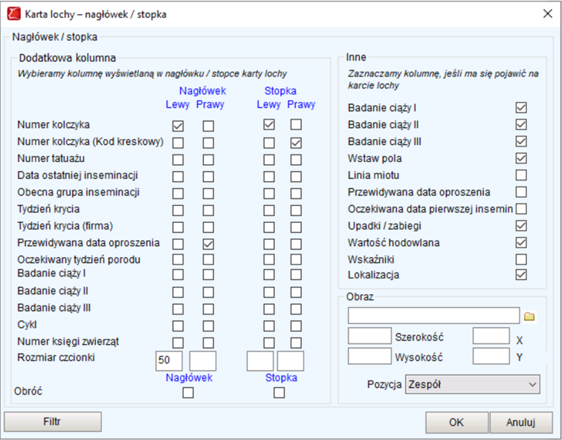Viewport: 562px width, 440px height.
Task: Click the X position input field
Action: [491, 336]
